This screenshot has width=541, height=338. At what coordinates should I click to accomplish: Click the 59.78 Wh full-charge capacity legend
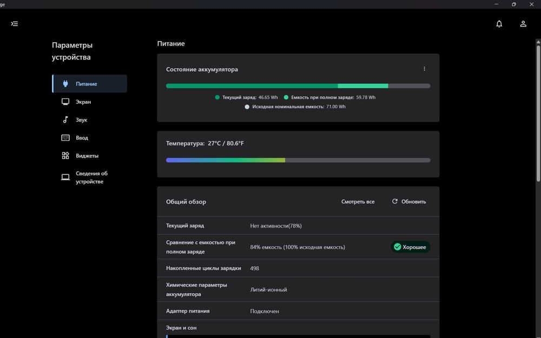tap(329, 97)
